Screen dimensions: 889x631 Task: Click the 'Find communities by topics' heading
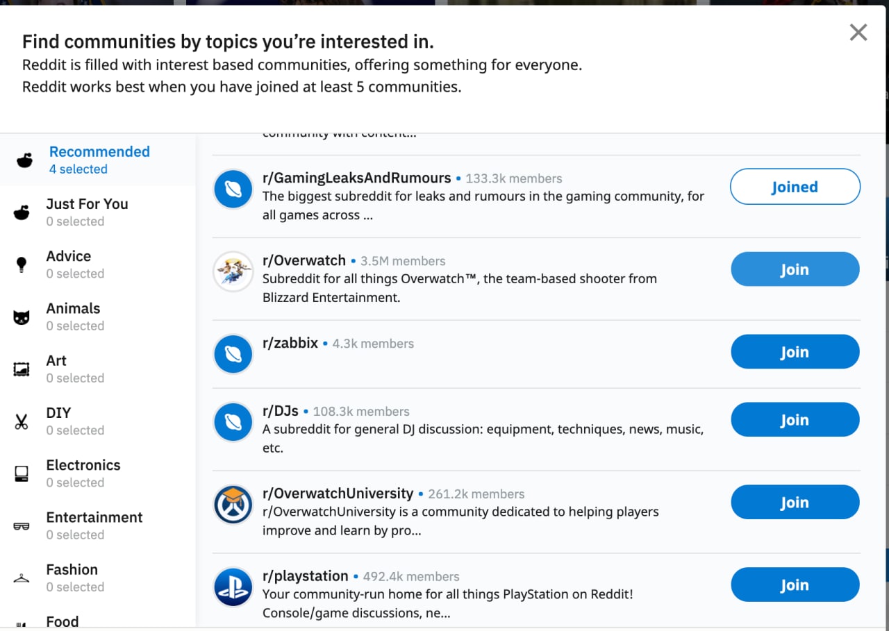[228, 42]
